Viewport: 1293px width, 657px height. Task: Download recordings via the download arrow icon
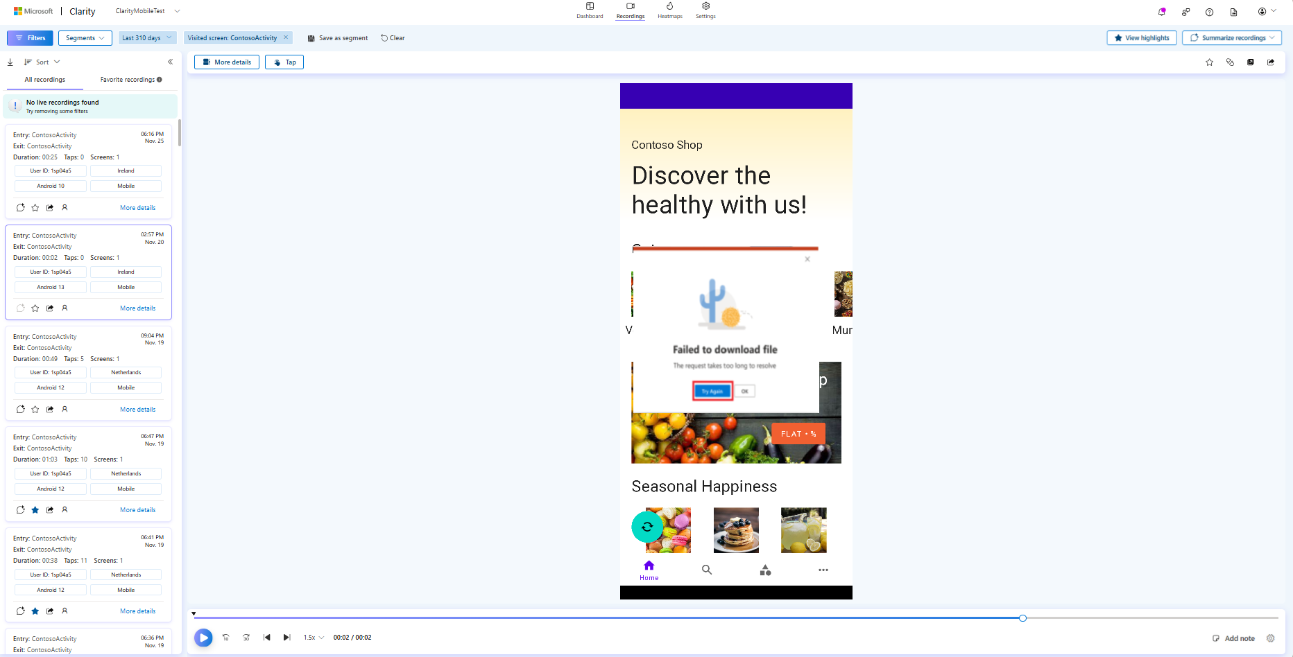pos(10,62)
